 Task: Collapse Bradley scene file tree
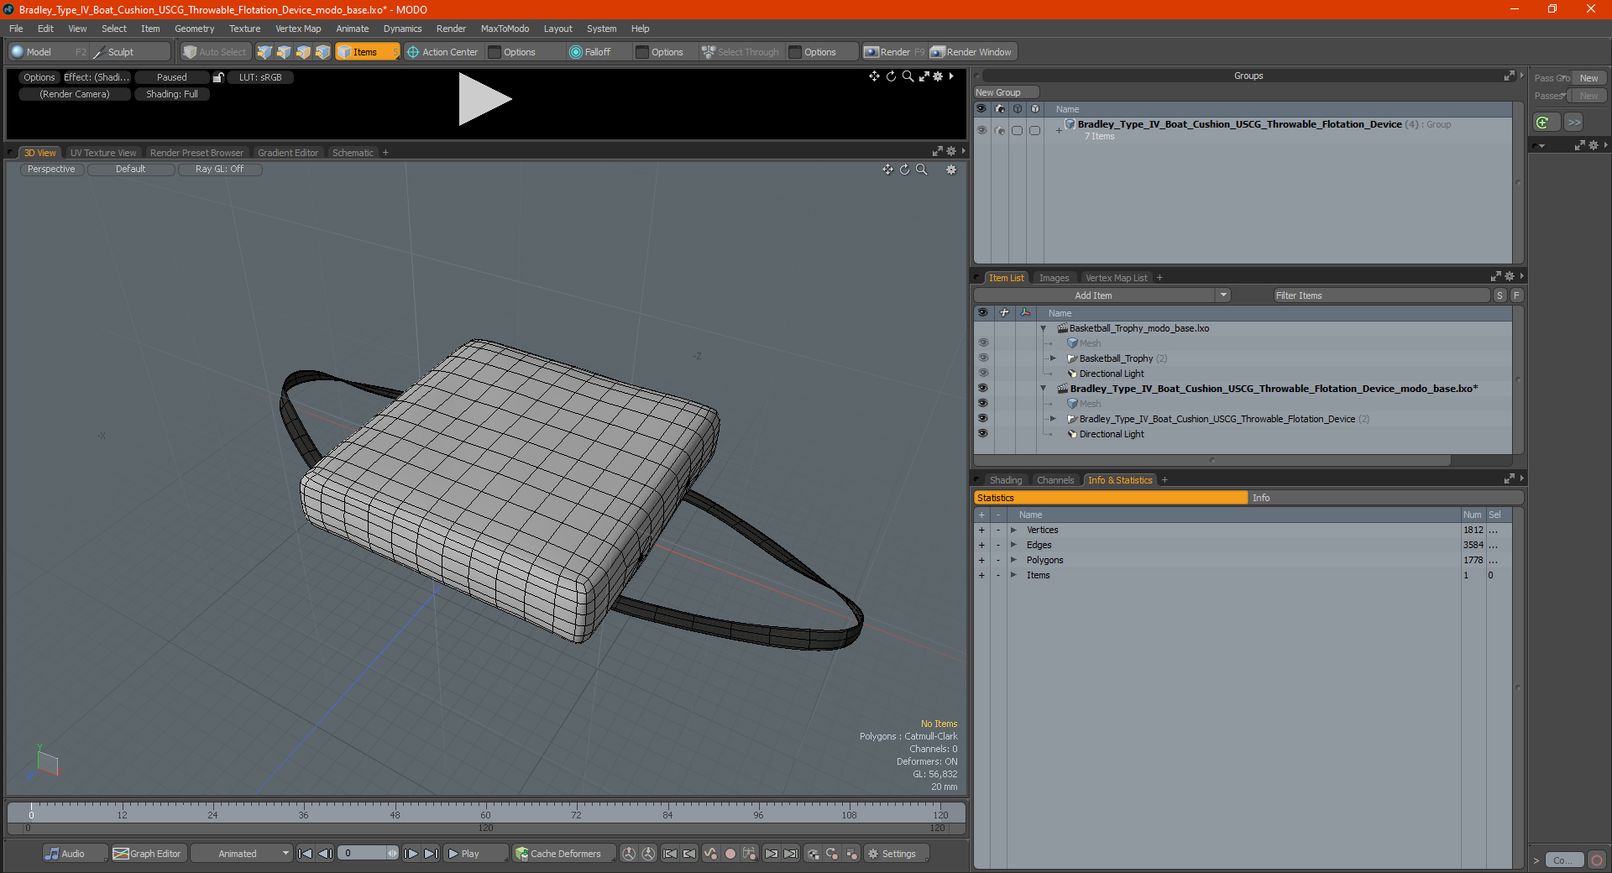(1044, 389)
